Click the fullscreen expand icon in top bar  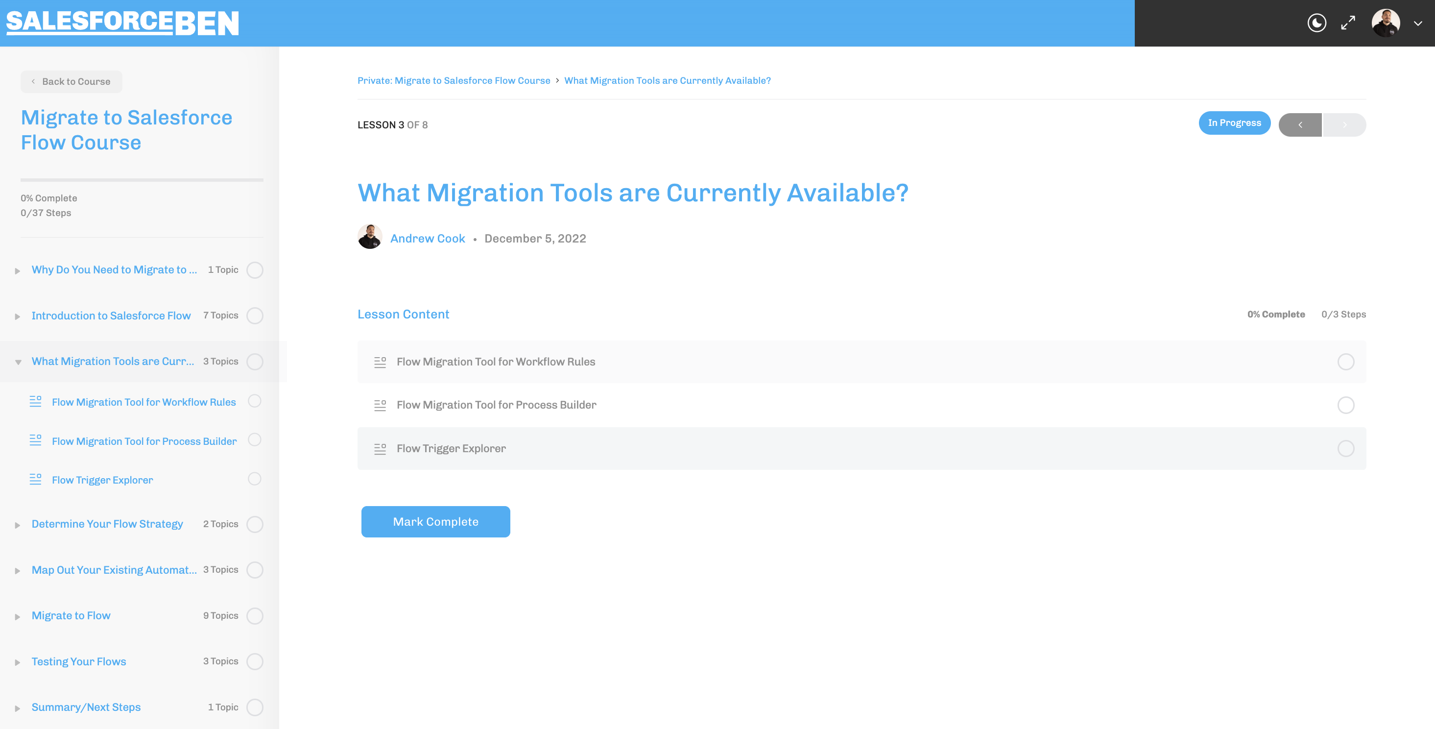pyautogui.click(x=1349, y=23)
